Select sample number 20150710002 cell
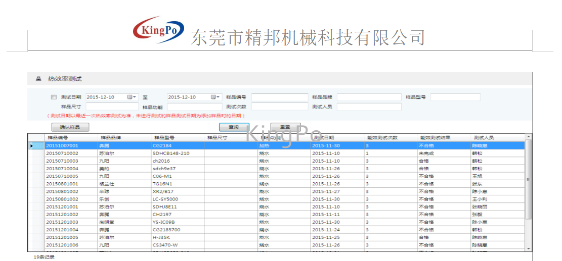The width and height of the screenshot is (562, 261). click(71, 153)
